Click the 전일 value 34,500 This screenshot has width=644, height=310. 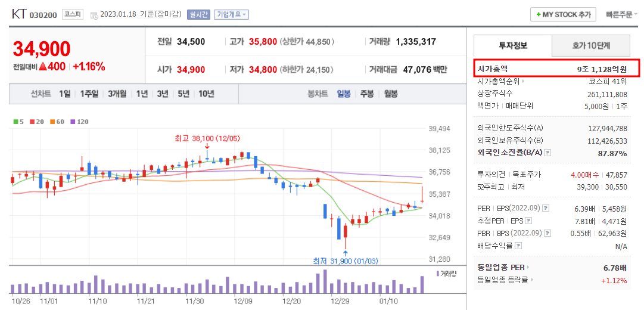pyautogui.click(x=191, y=42)
